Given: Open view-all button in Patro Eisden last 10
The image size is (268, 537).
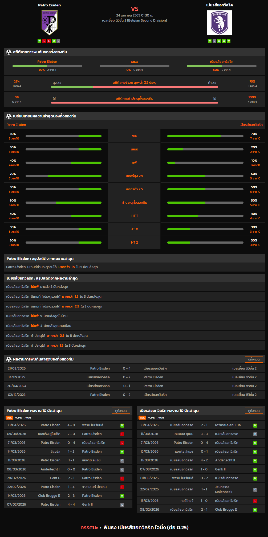Looking at the screenshot, I should tap(121, 411).
